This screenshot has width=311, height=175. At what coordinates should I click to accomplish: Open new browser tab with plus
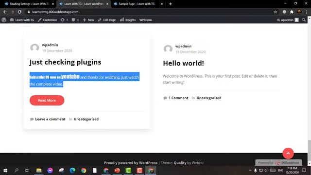click(171, 4)
